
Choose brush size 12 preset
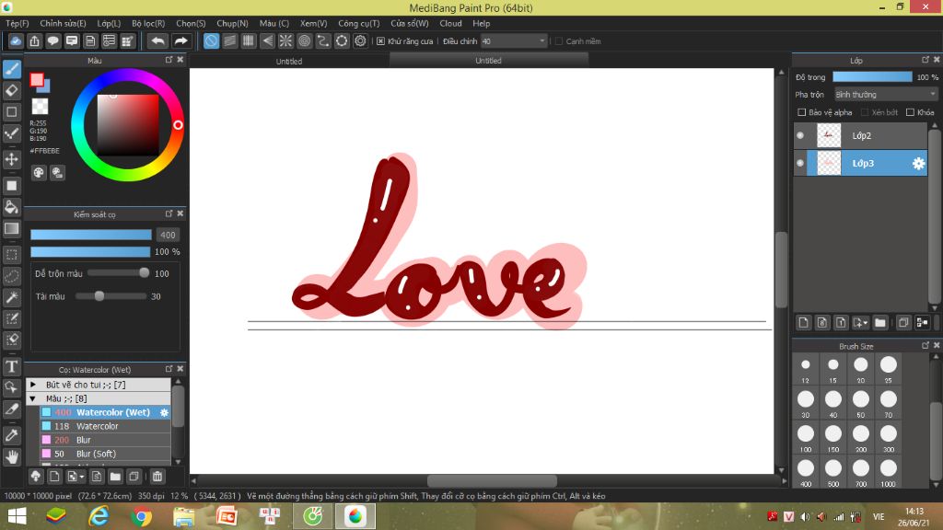pos(805,369)
